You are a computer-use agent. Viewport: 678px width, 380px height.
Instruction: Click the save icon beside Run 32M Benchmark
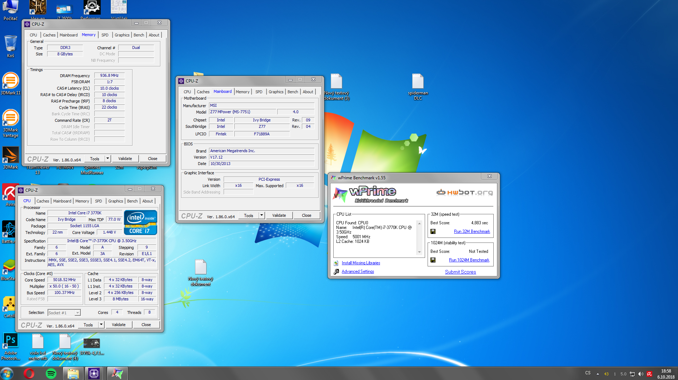433,231
